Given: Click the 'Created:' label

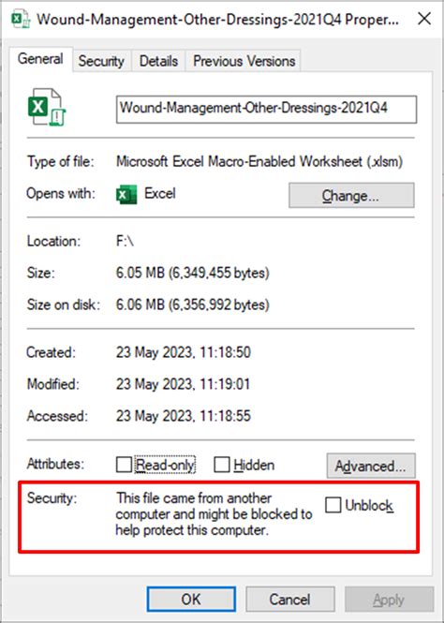Looking at the screenshot, I should click(x=51, y=352).
